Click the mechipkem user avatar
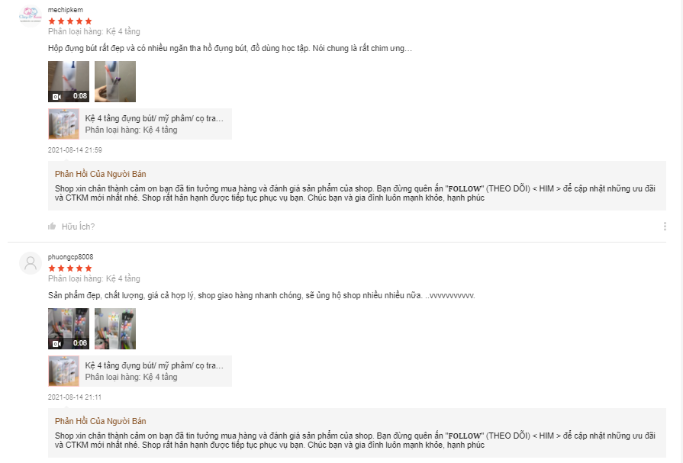The image size is (683, 463). click(31, 16)
